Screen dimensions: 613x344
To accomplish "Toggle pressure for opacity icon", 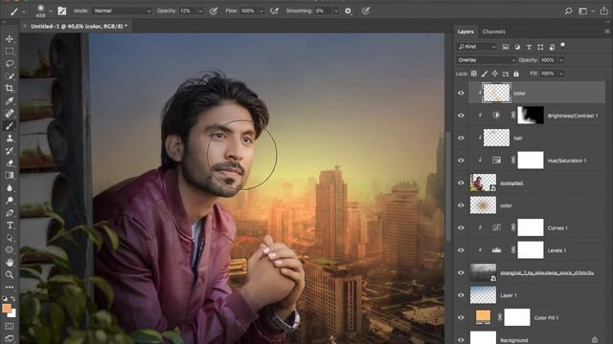I will 214,11.
